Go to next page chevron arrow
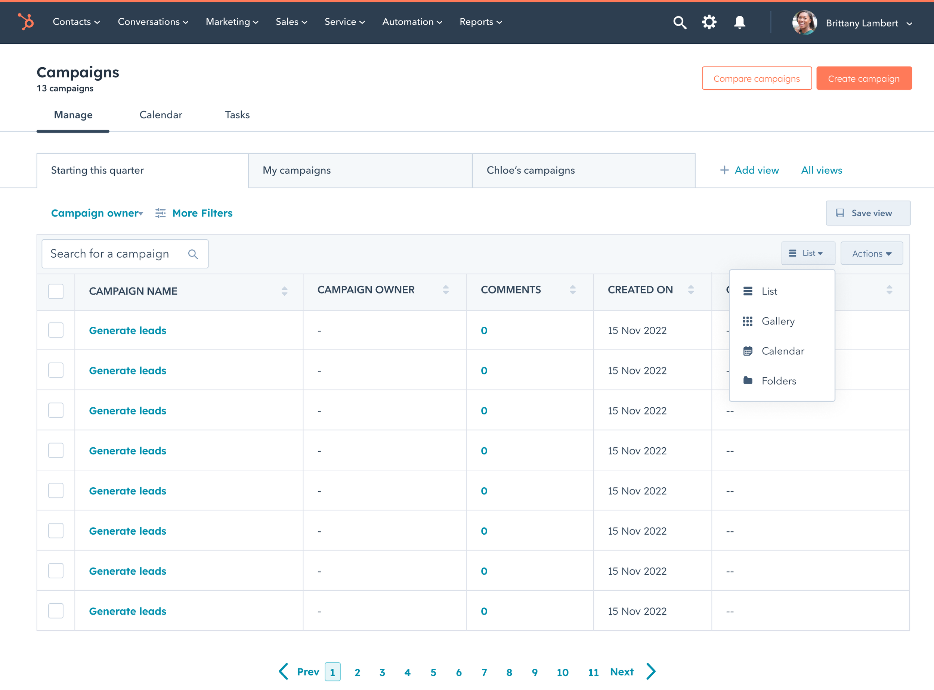 pos(651,672)
